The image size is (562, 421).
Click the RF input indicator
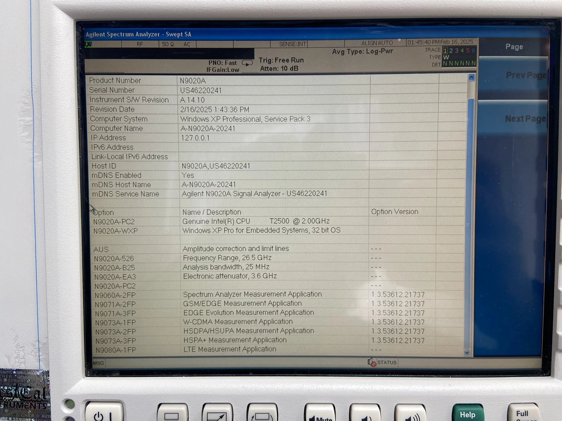tap(140, 44)
